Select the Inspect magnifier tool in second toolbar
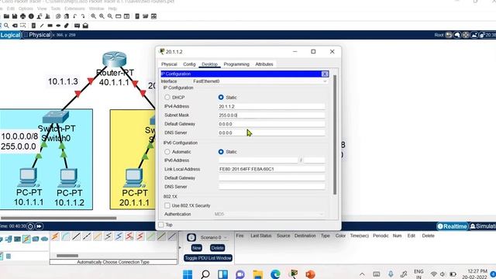Image resolution: width=496 pixels, height=279 pixels. 6,26
